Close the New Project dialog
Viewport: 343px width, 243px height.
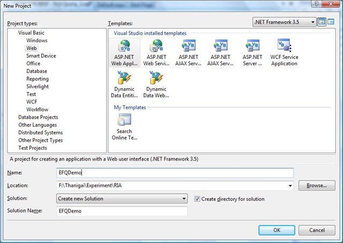(x=331, y=4)
